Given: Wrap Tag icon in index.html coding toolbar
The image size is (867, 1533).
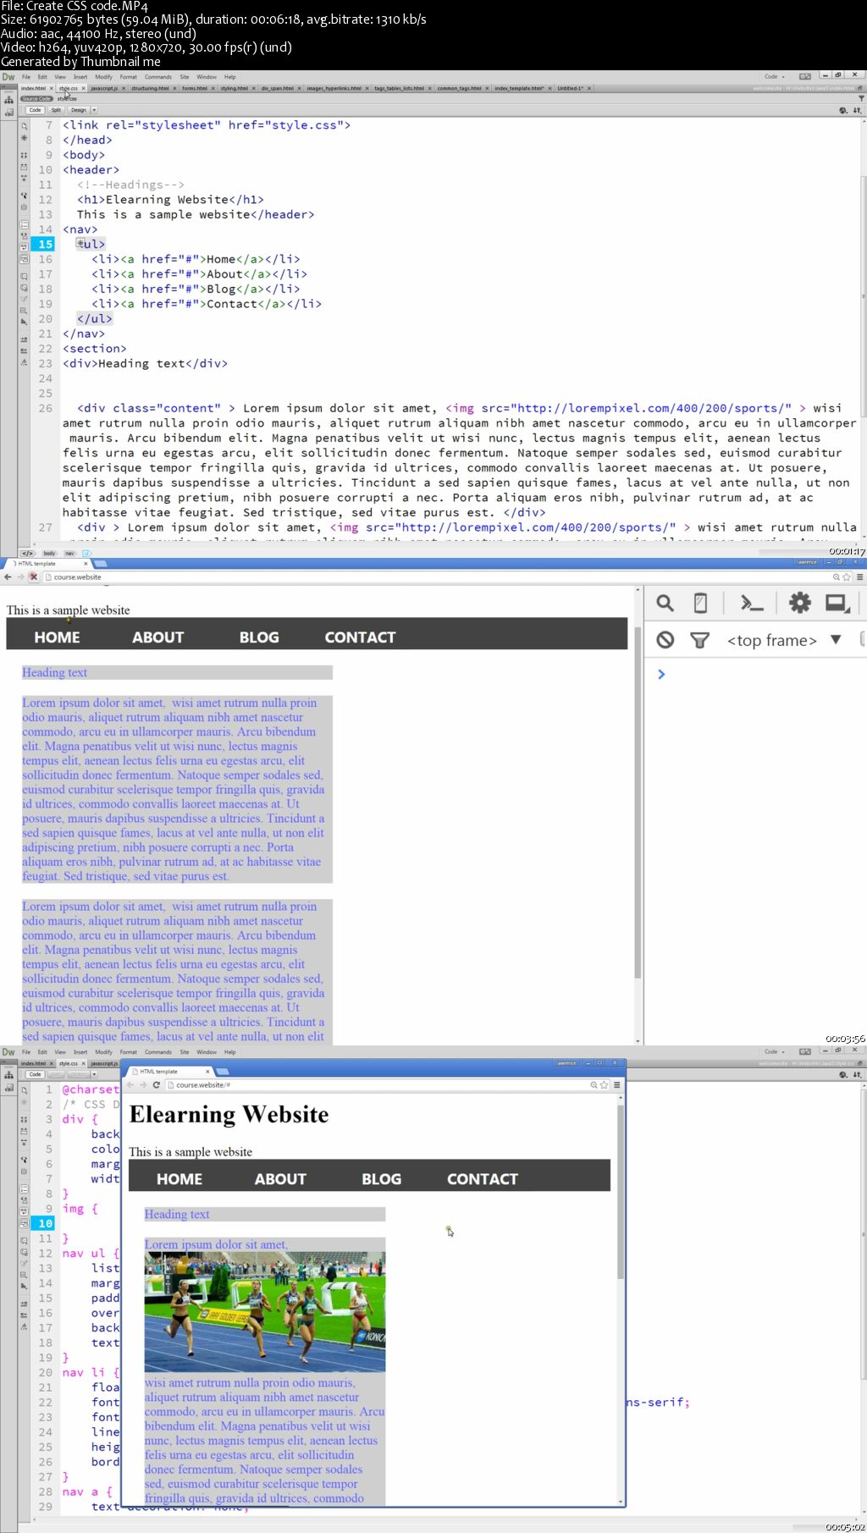Looking at the screenshot, I should point(24,300).
